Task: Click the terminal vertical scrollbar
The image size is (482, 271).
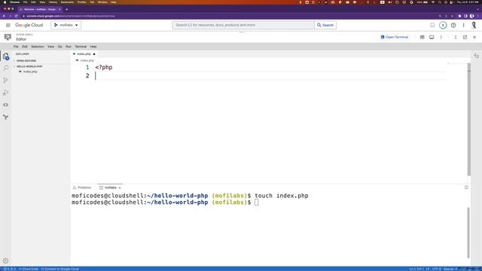Action: 468,233
